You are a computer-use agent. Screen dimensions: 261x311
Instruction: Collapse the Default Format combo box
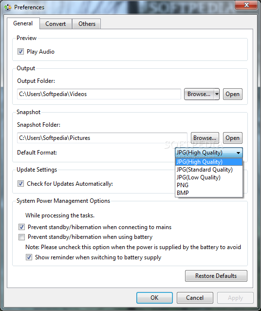point(209,153)
